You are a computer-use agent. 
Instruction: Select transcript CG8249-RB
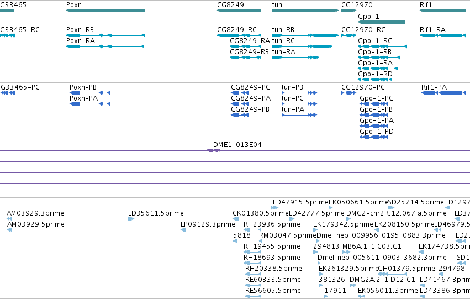pos(245,57)
